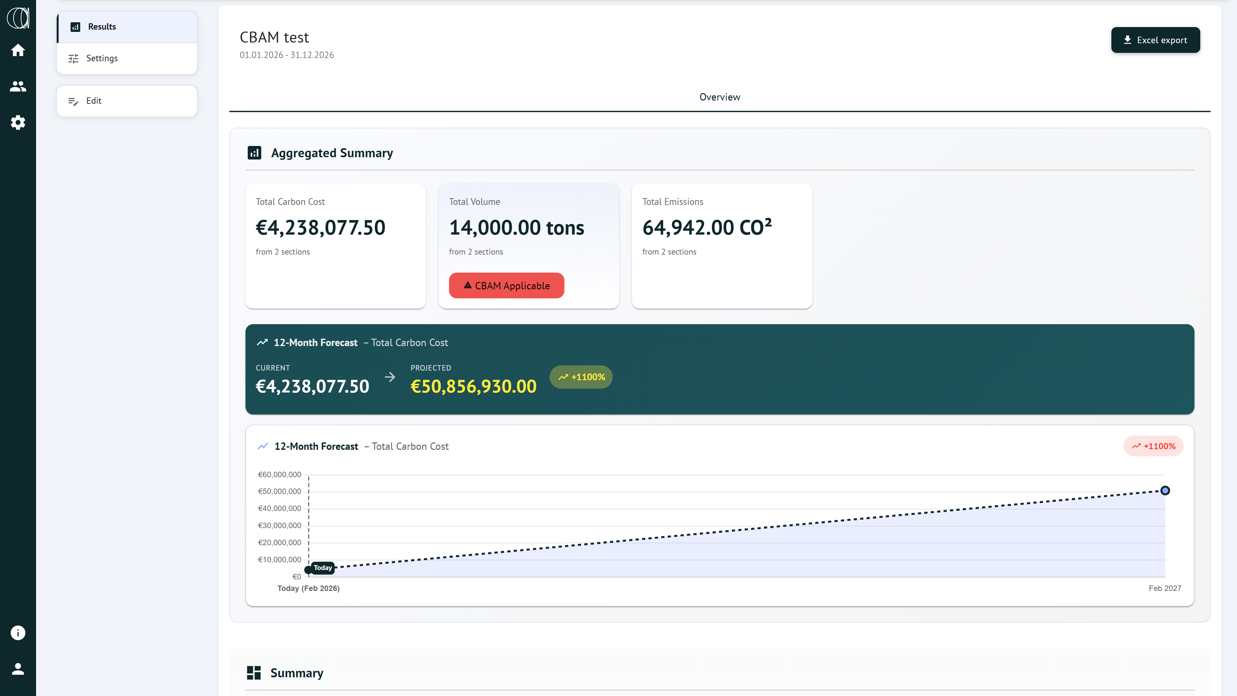Click the Feb 2027 forecast data point

(1165, 490)
